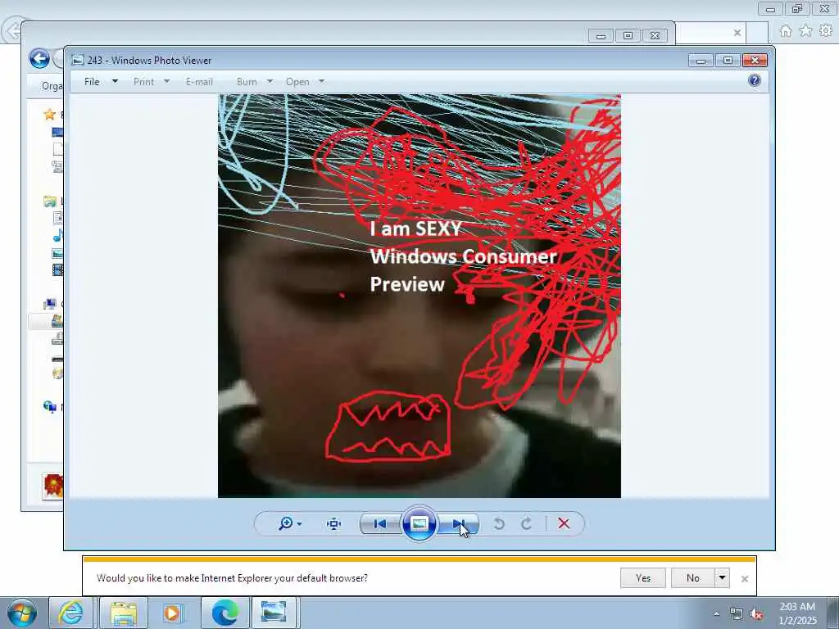Go to the previous photo
Image resolution: width=839 pixels, height=629 pixels.
pos(380,523)
